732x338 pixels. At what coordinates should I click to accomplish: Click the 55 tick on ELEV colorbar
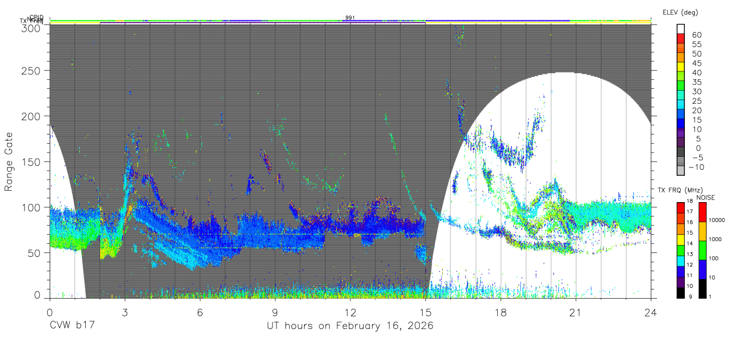click(697, 45)
